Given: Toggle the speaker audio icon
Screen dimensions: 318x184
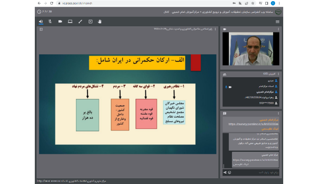Looking at the screenshot, I should pos(41,22).
